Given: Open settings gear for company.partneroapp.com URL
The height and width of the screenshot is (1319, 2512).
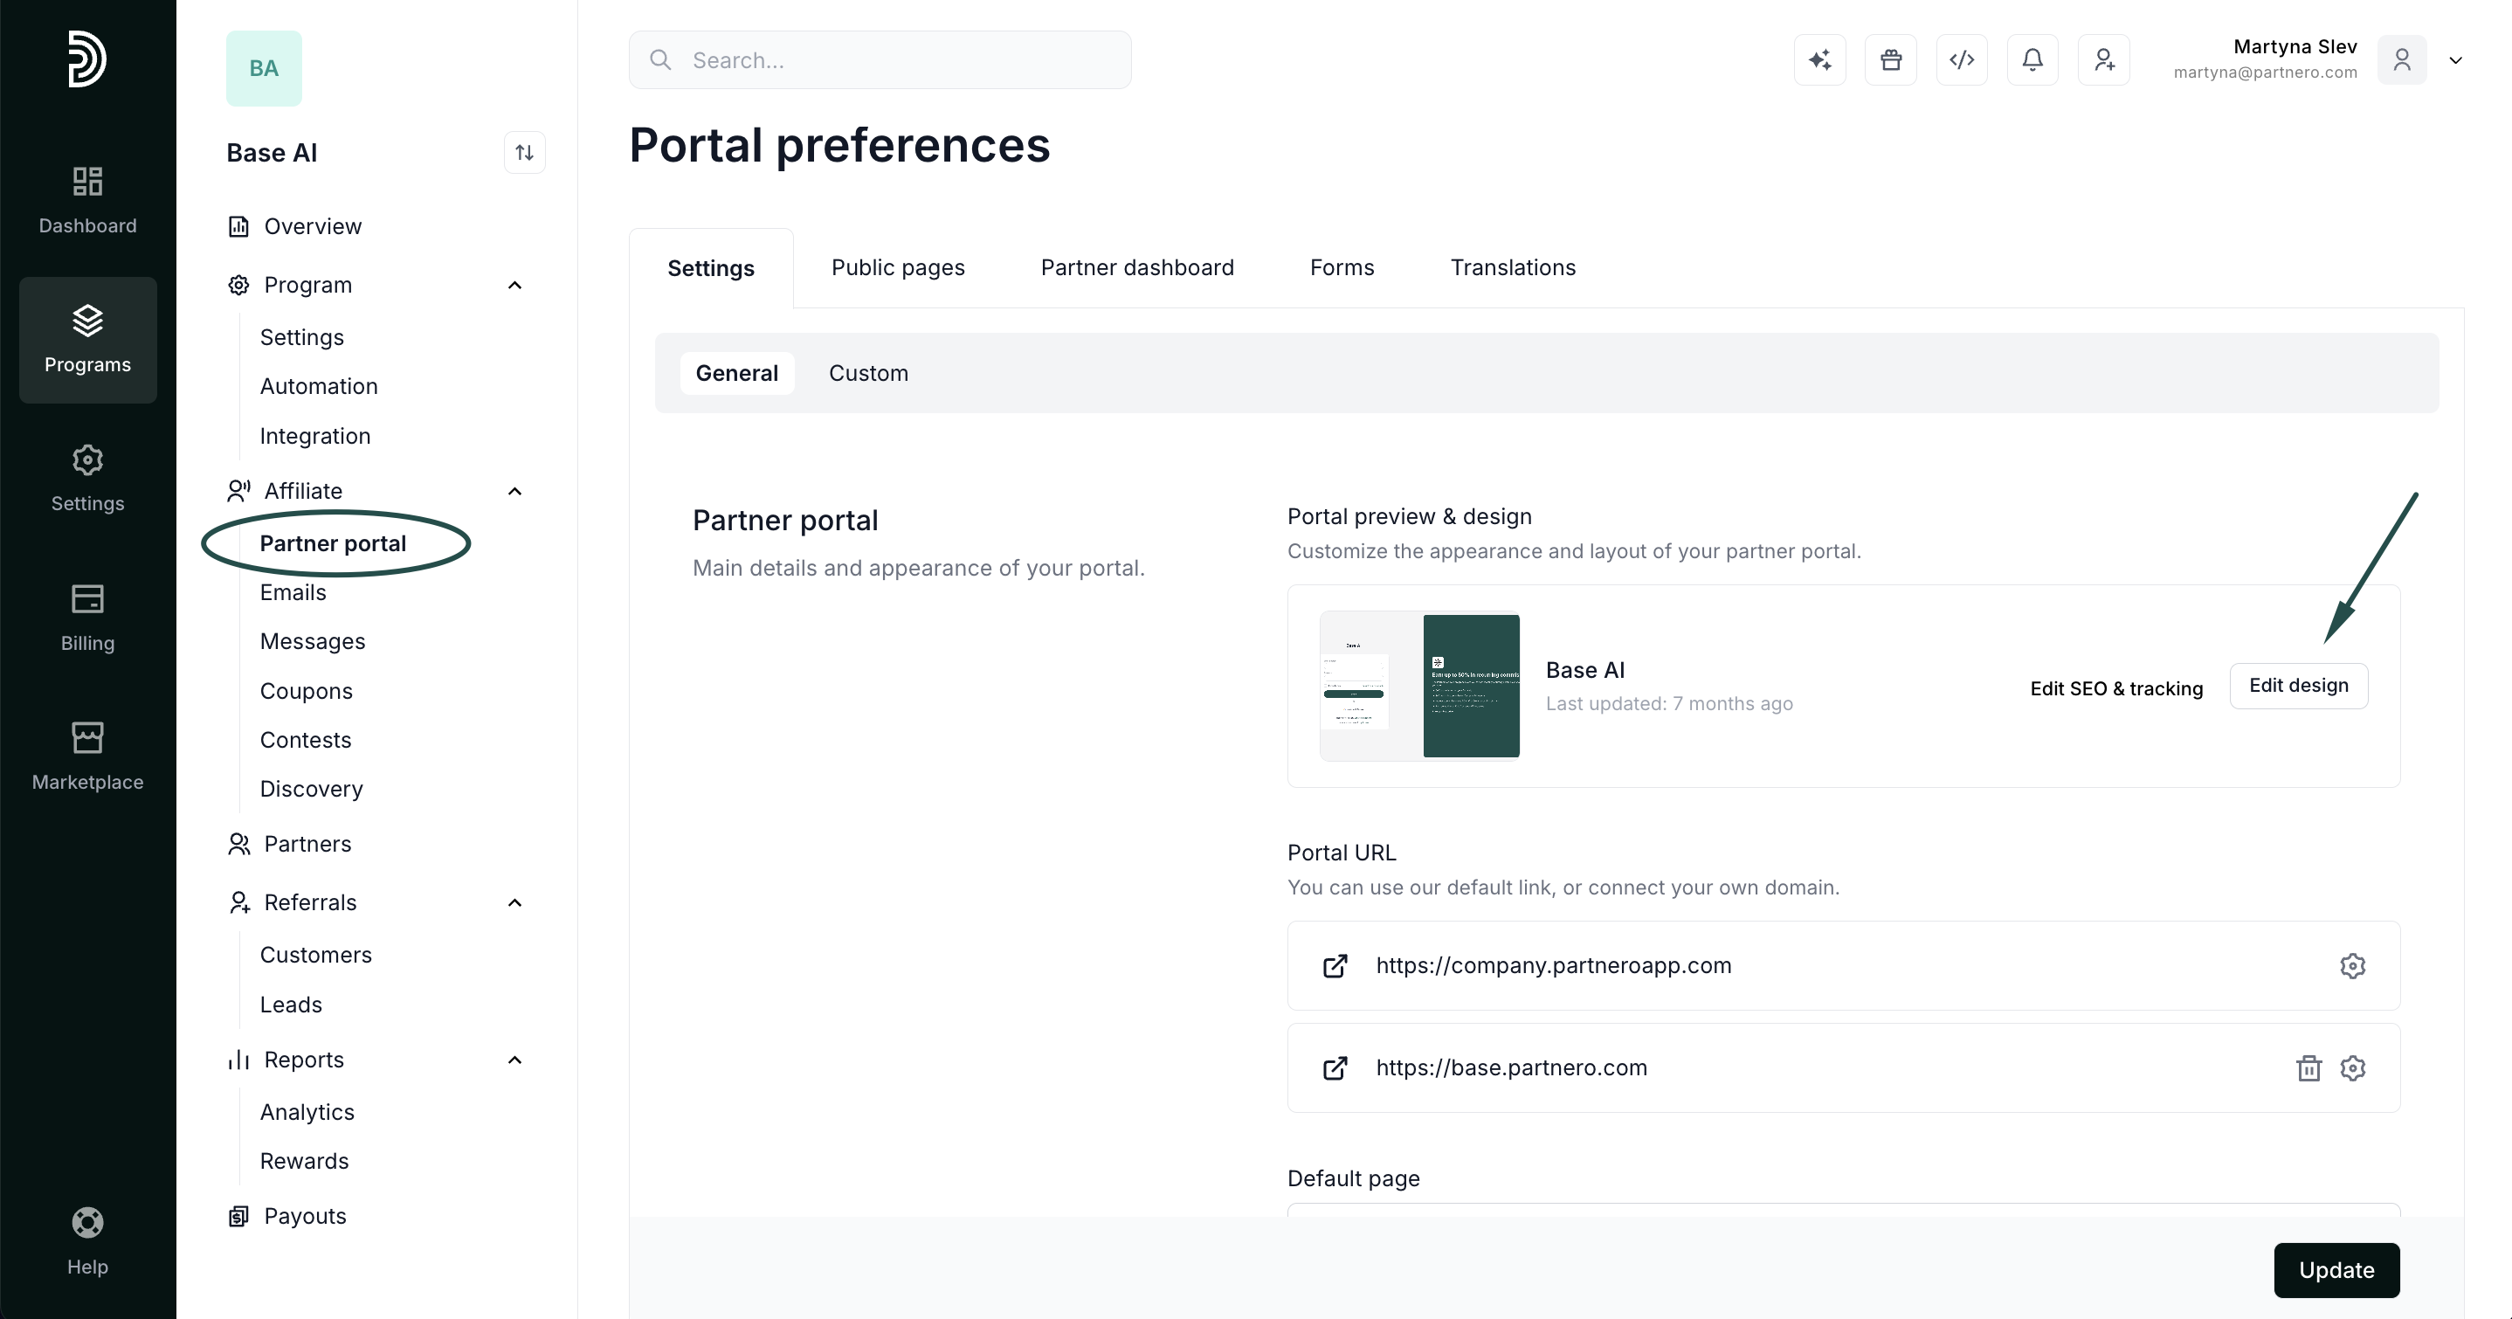Looking at the screenshot, I should tap(2353, 966).
